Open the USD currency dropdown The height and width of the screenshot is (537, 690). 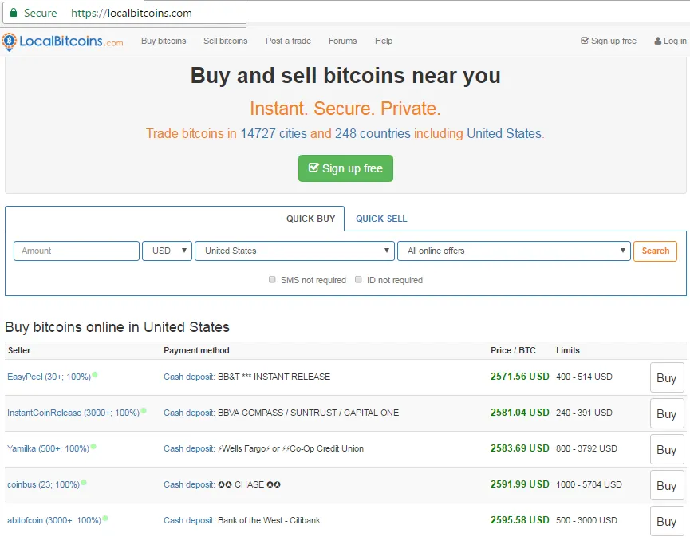click(168, 251)
